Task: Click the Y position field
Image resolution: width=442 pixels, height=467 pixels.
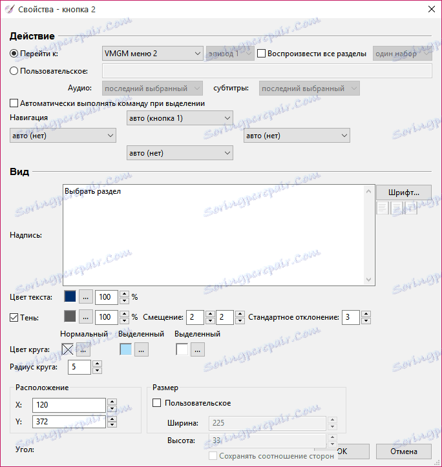Action: click(x=69, y=422)
